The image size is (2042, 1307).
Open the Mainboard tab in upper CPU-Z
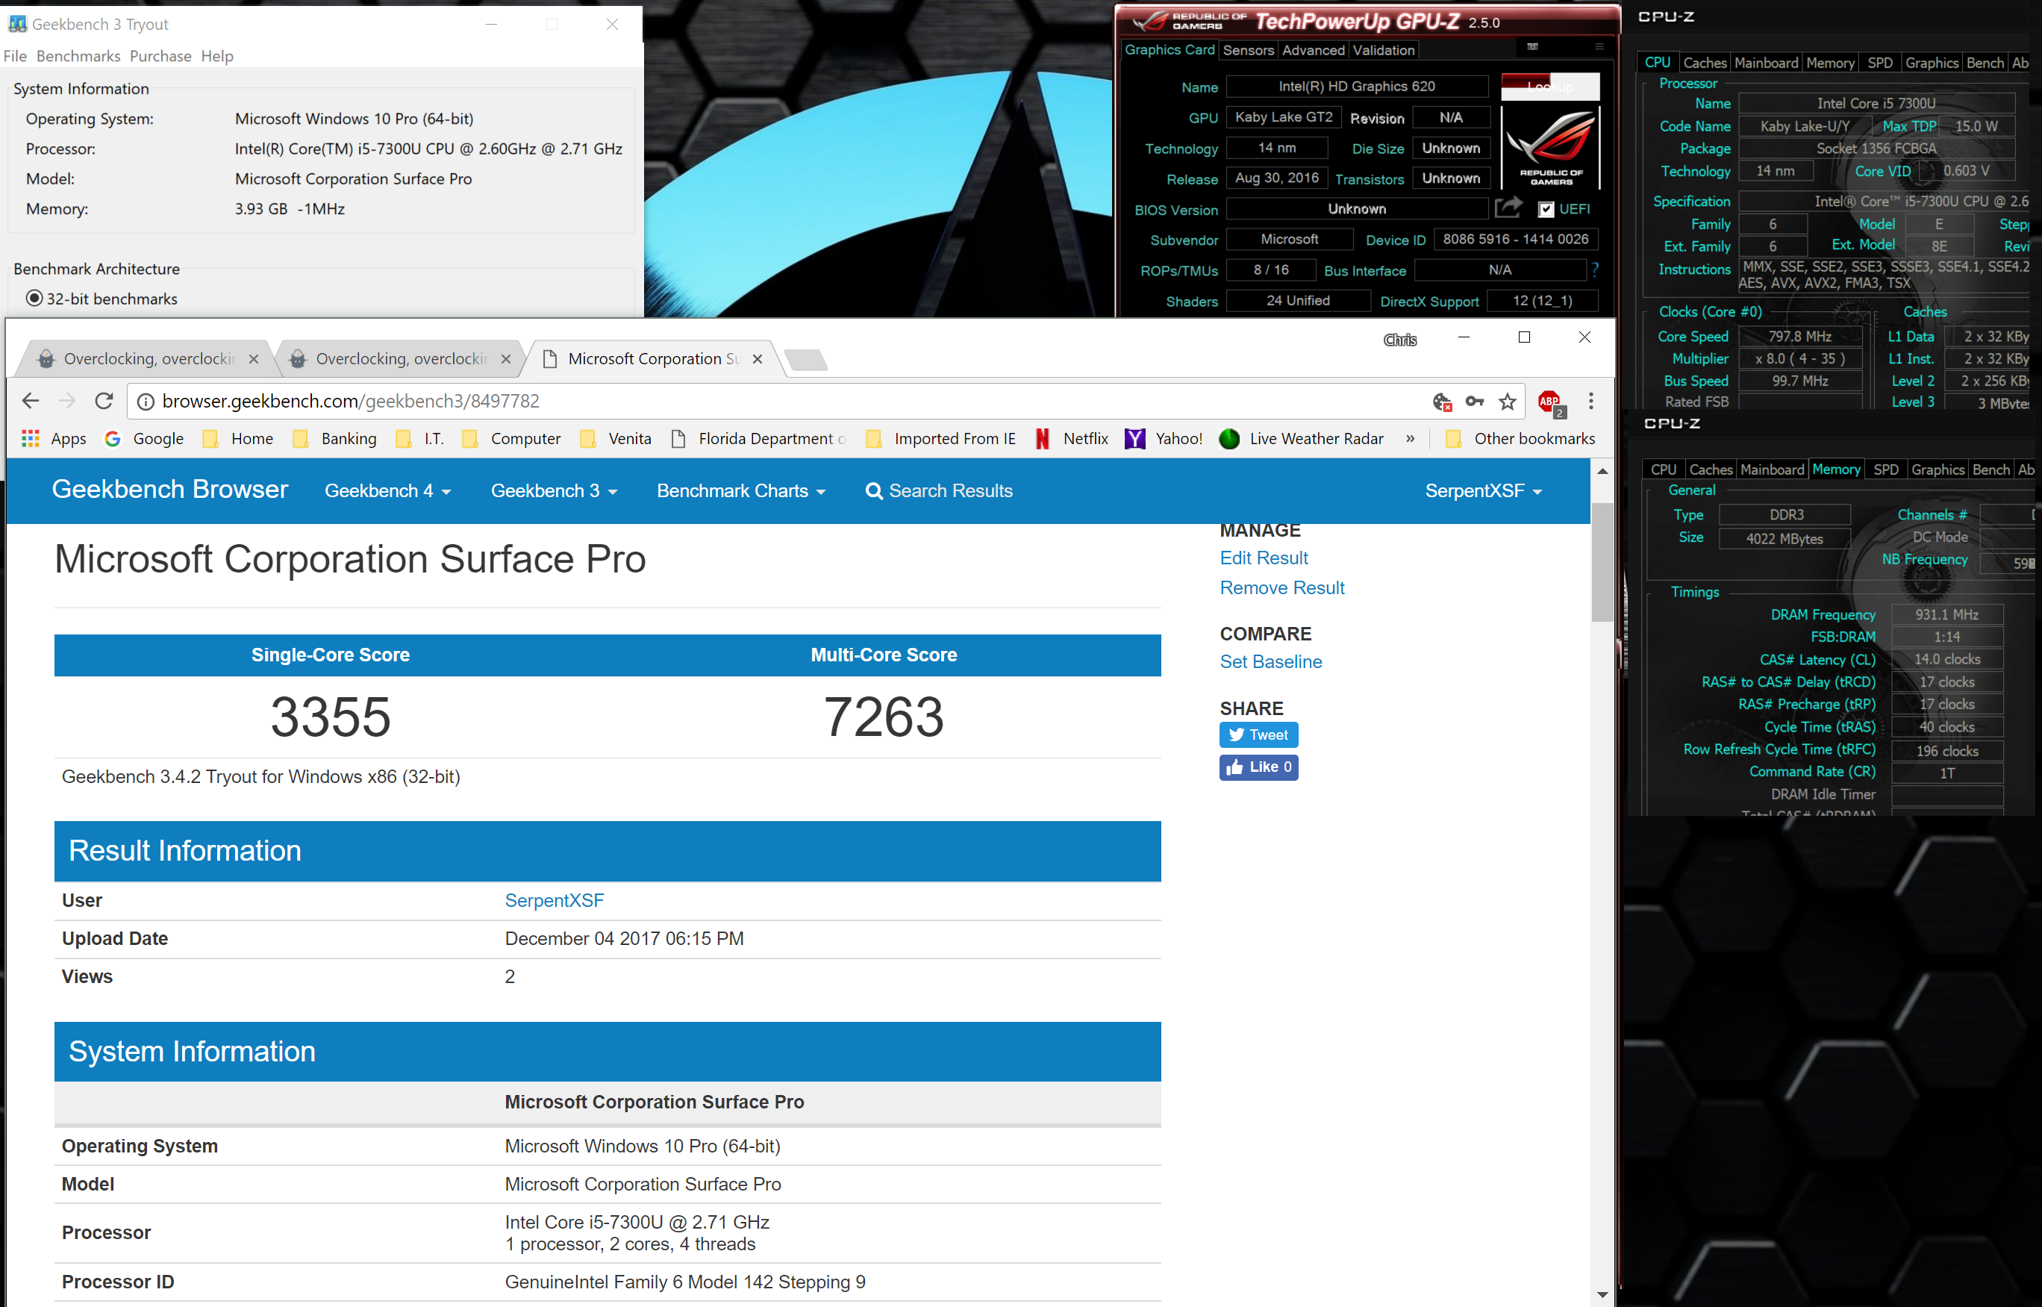(1767, 63)
